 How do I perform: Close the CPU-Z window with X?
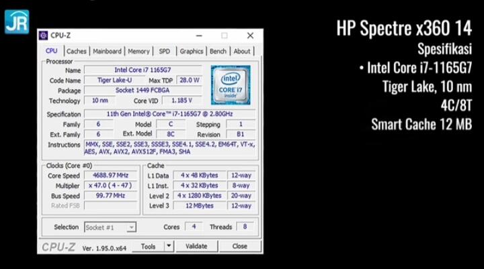coord(250,36)
